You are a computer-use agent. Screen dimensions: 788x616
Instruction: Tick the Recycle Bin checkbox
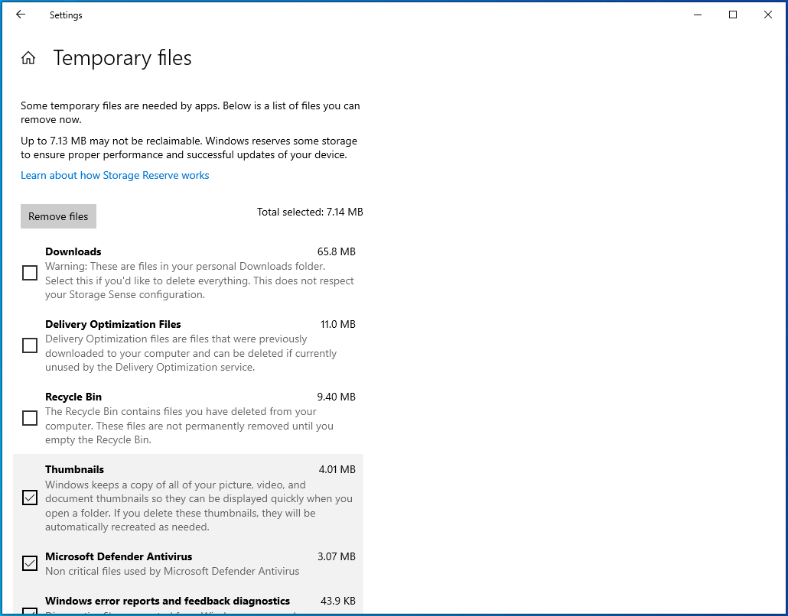coord(30,418)
